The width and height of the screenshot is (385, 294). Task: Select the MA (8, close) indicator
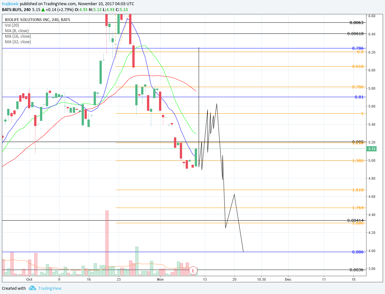coord(17,31)
